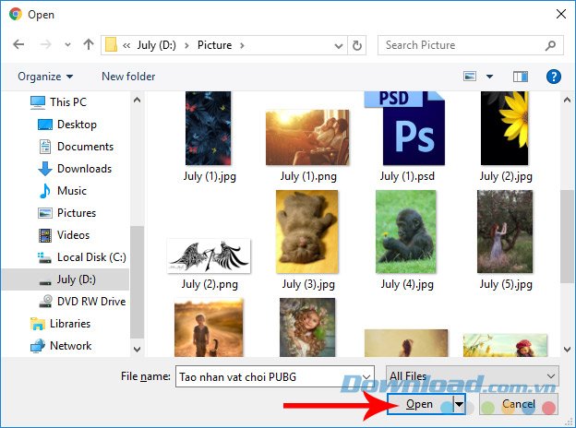Open the File name dropdown arrow
This screenshot has height=428, width=576.
366,376
